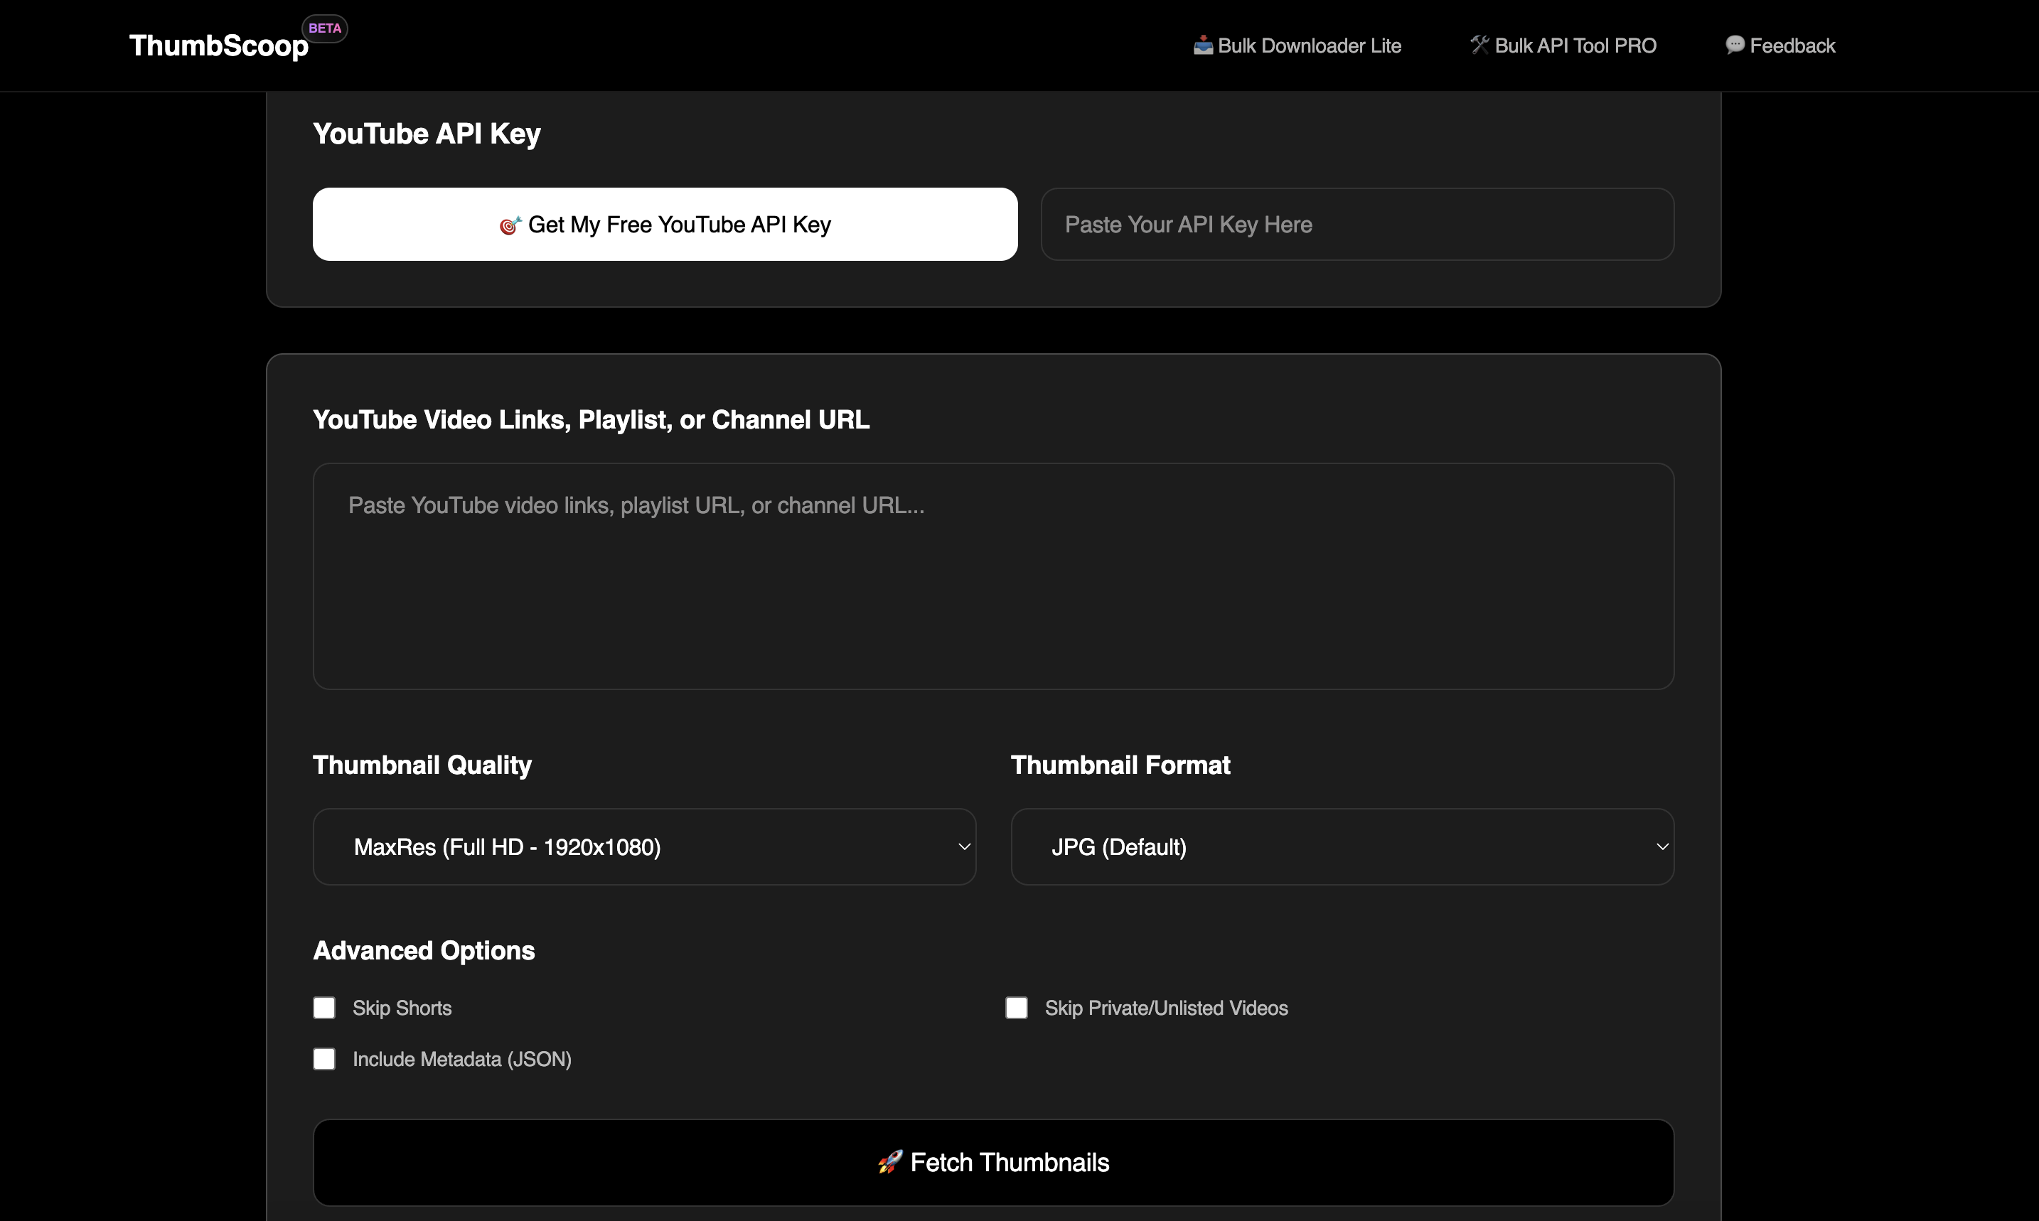Viewport: 2039px width, 1221px height.
Task: Enable the Skip Shorts checkbox
Action: (324, 1008)
